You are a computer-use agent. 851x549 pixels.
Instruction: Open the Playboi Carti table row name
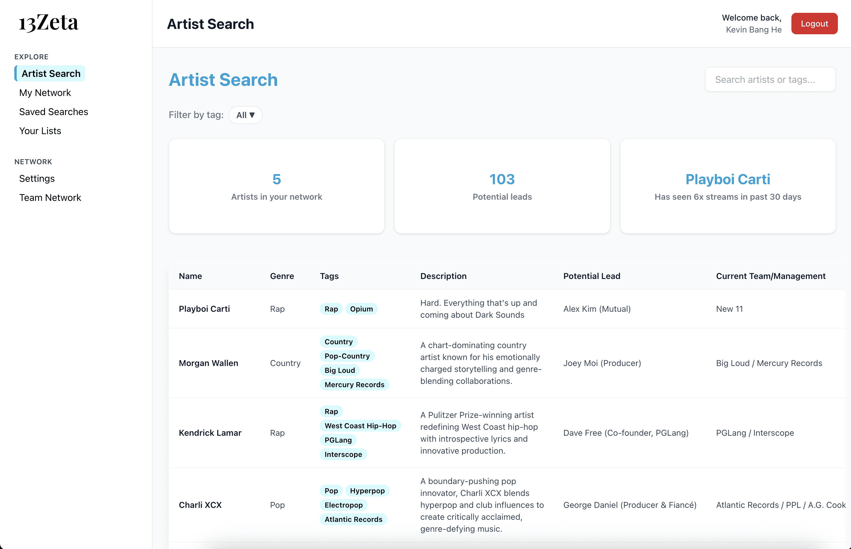(204, 309)
